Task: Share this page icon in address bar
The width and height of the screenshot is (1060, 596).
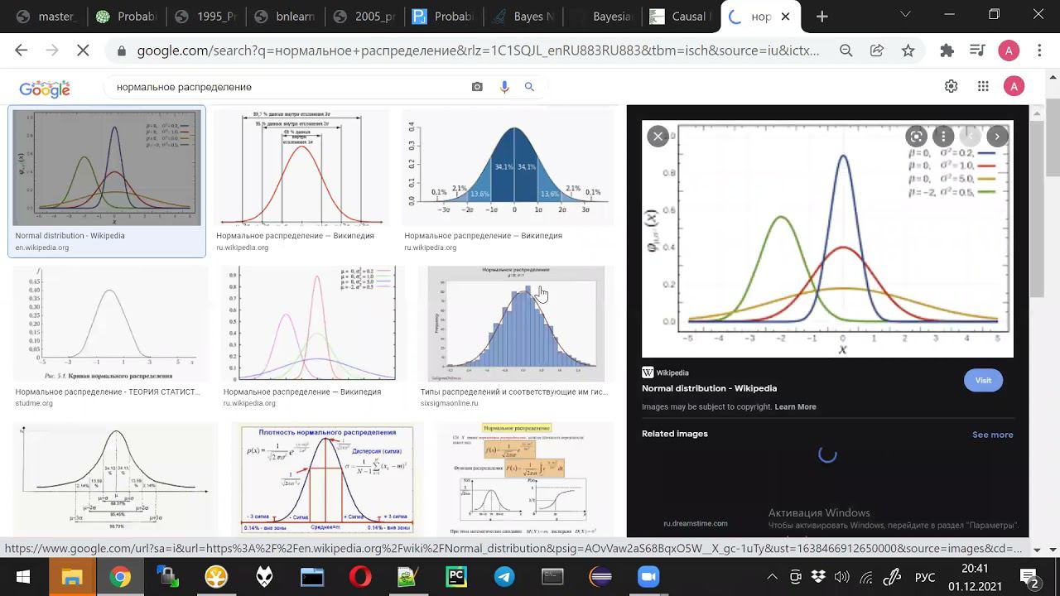Action: 877,50
